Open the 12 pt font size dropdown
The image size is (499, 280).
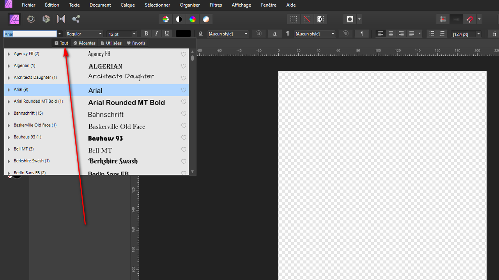tap(122, 34)
